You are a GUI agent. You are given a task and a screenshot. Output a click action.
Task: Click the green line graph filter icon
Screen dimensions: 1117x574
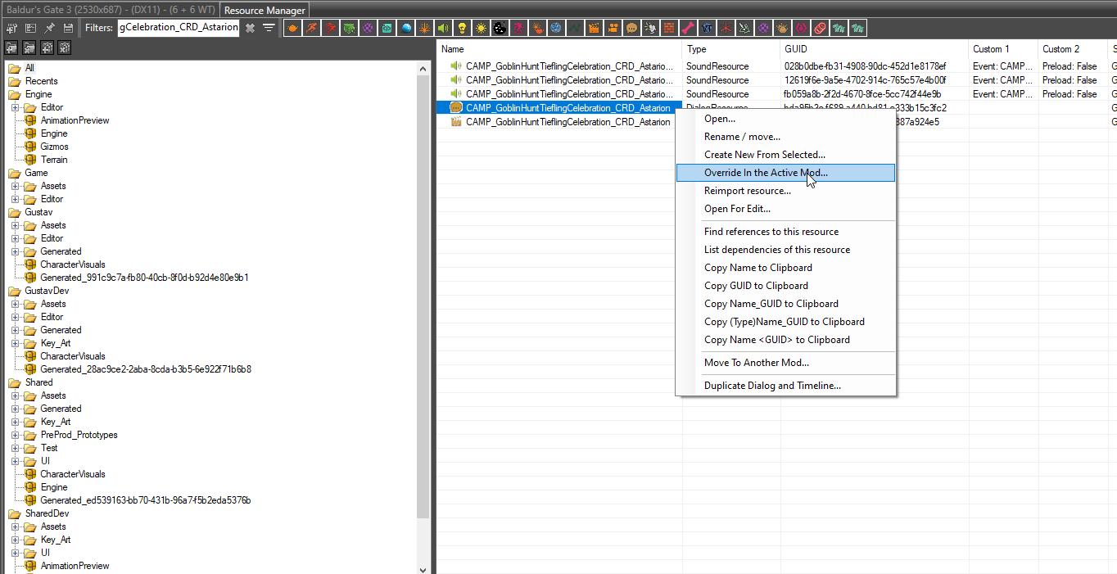[x=575, y=28]
